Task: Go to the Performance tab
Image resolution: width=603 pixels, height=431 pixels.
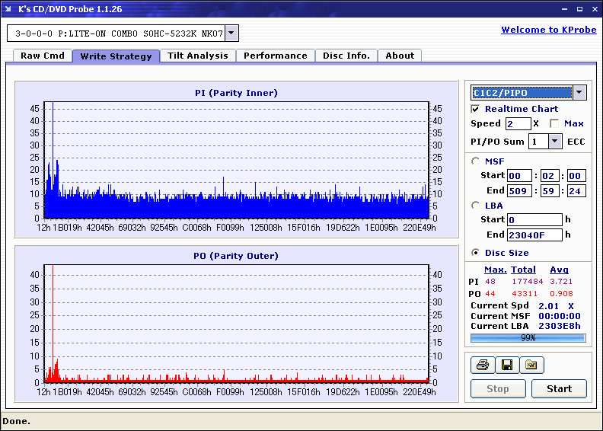Action: point(275,56)
